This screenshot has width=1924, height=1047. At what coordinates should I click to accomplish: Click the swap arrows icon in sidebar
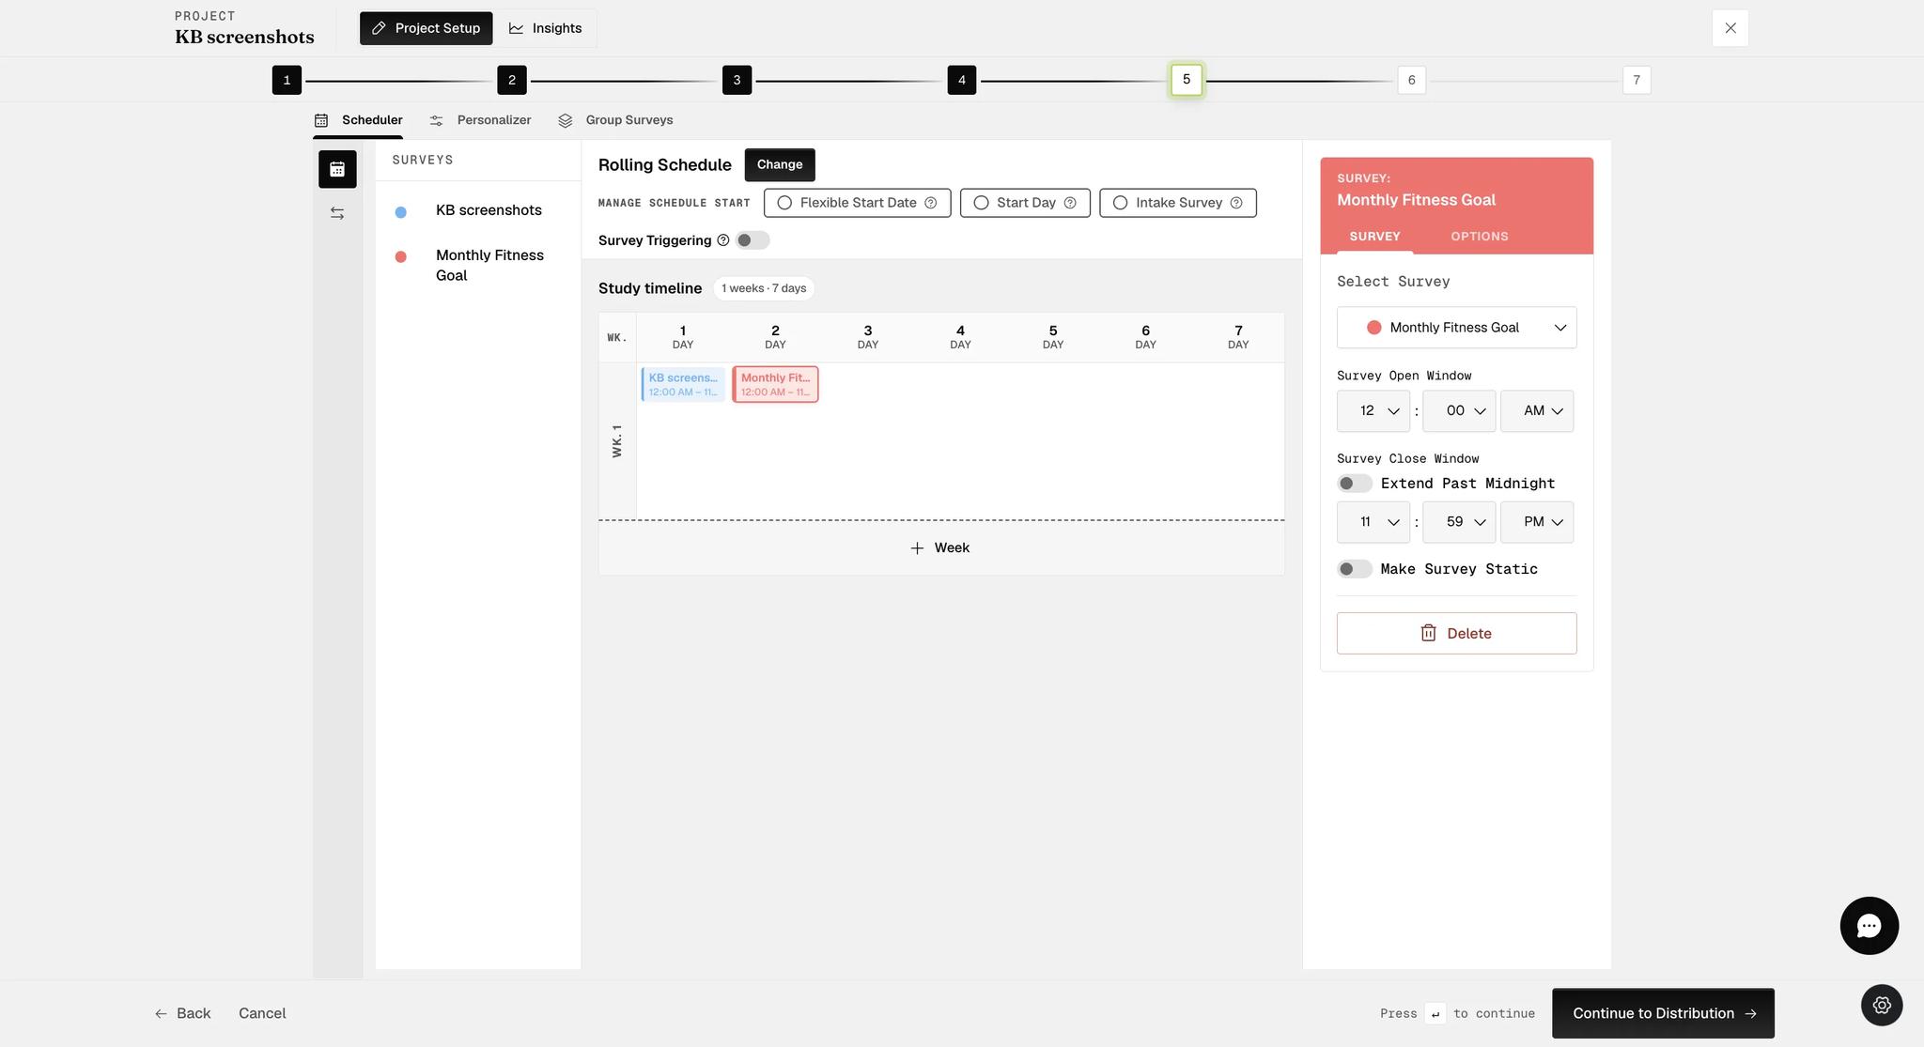click(337, 214)
